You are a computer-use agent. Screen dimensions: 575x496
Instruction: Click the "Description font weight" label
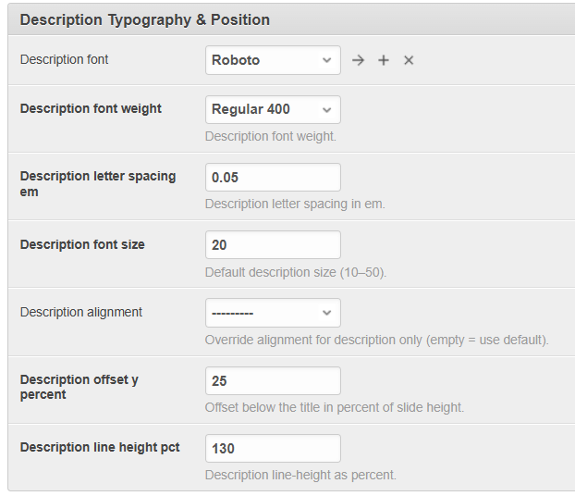[x=91, y=109]
